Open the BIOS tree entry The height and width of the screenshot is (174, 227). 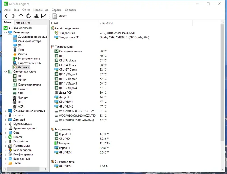(x=19, y=102)
